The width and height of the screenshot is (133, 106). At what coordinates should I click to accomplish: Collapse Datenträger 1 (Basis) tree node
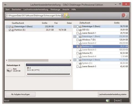point(75,37)
